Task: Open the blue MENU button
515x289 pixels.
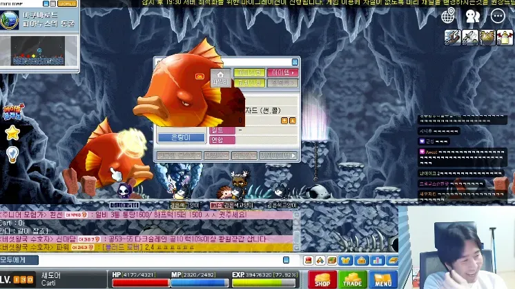Action: (x=383, y=280)
